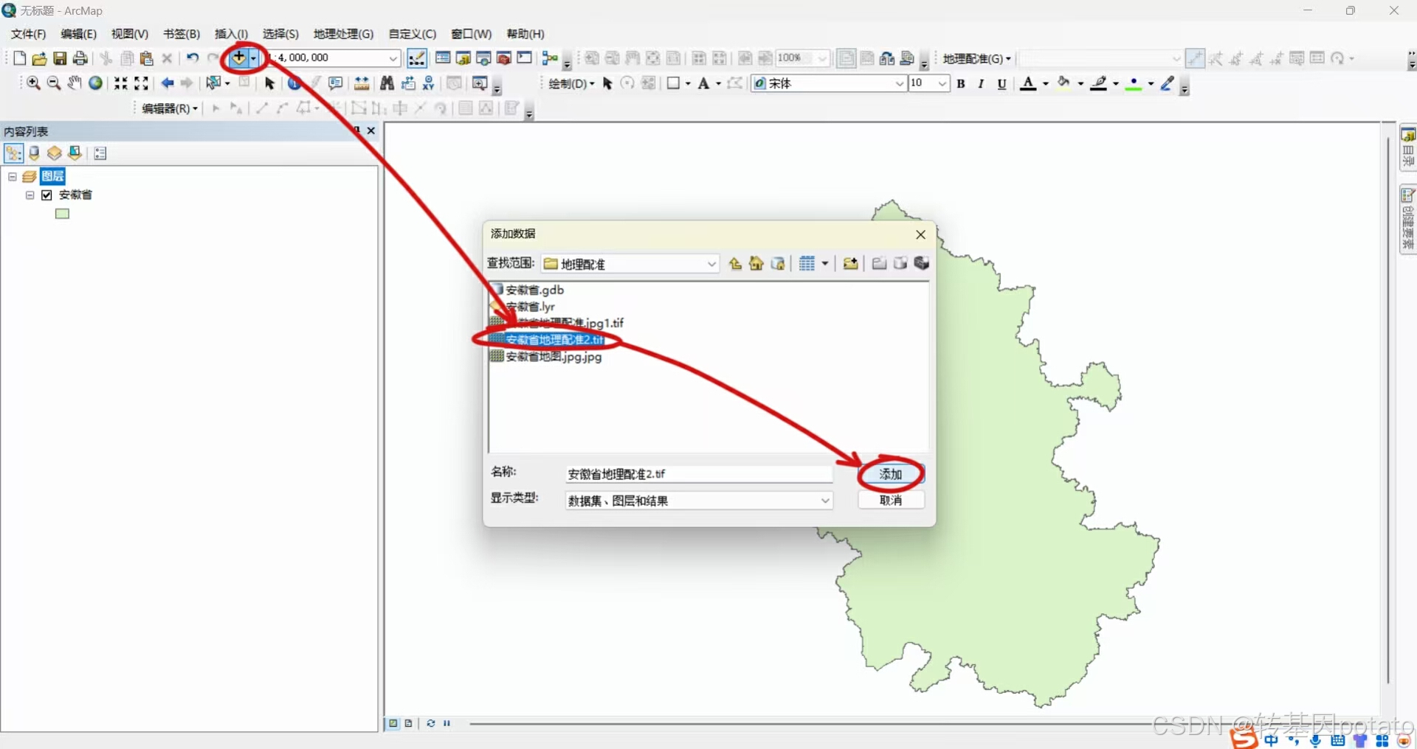Open the 视图(V) menu
The height and width of the screenshot is (749, 1417).
130,34
